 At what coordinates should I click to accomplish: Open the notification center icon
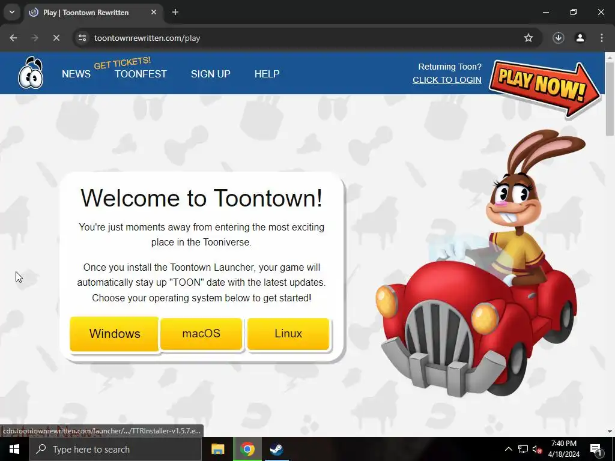[x=596, y=450]
